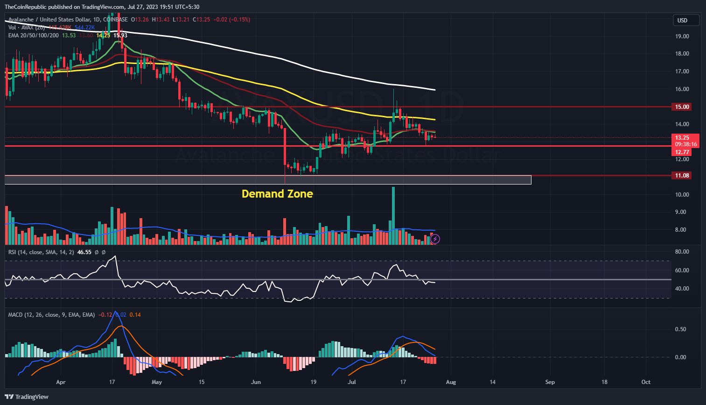
Task: Select the Vol · AVAX (20) indicator legend
Action: 27,28
